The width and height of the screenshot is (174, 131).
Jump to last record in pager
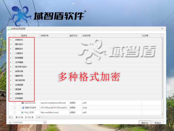click(x=39, y=117)
